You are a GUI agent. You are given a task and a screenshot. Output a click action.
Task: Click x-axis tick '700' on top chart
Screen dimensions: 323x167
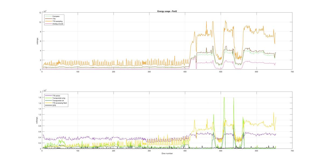[x=292, y=72]
